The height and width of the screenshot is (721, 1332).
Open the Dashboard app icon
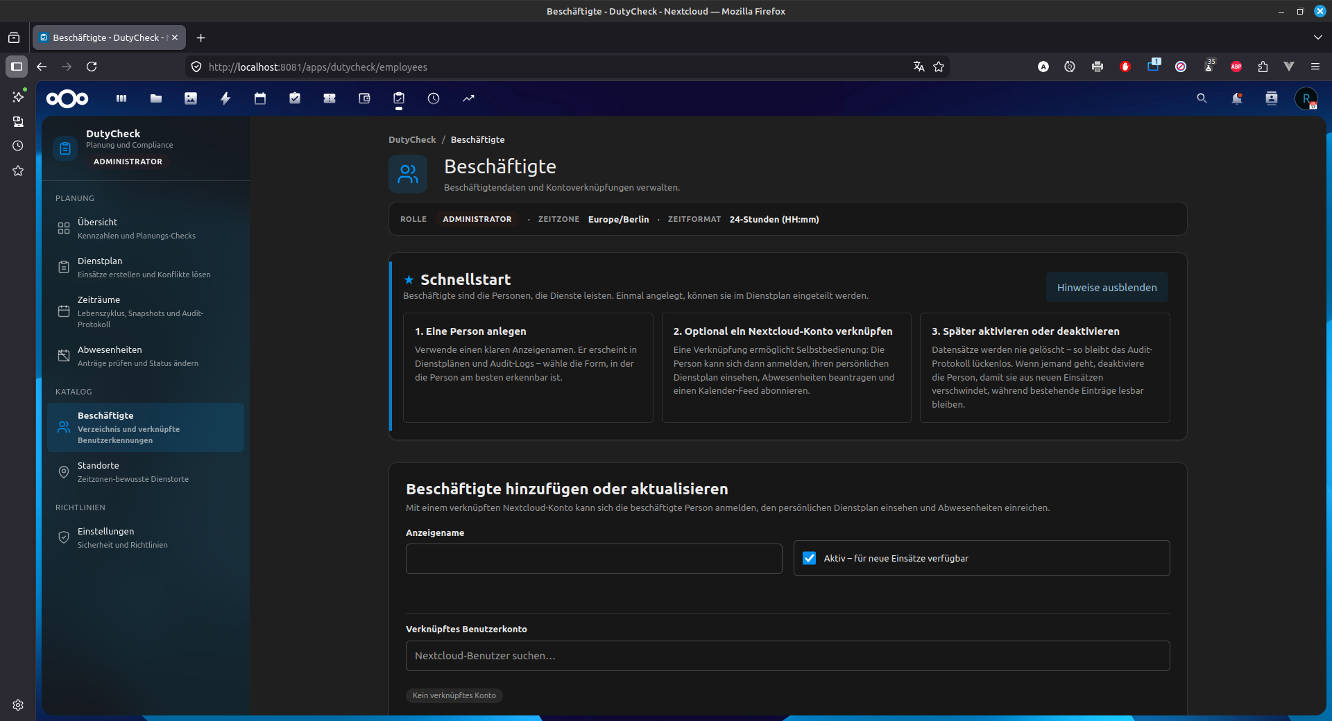[x=121, y=98]
